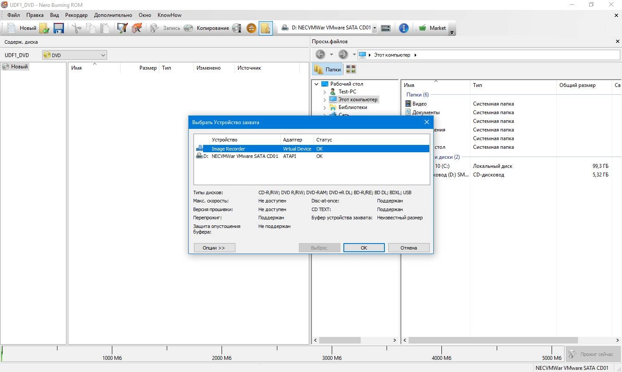Screen dimensions: 622x372
Task: Select the Новый disc tree node
Action: coord(15,67)
